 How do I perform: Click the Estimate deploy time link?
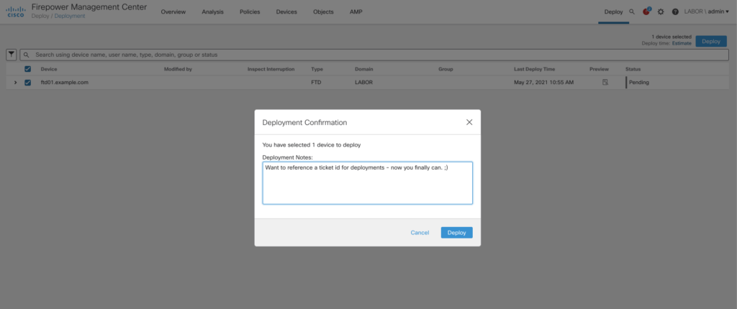[x=682, y=43]
